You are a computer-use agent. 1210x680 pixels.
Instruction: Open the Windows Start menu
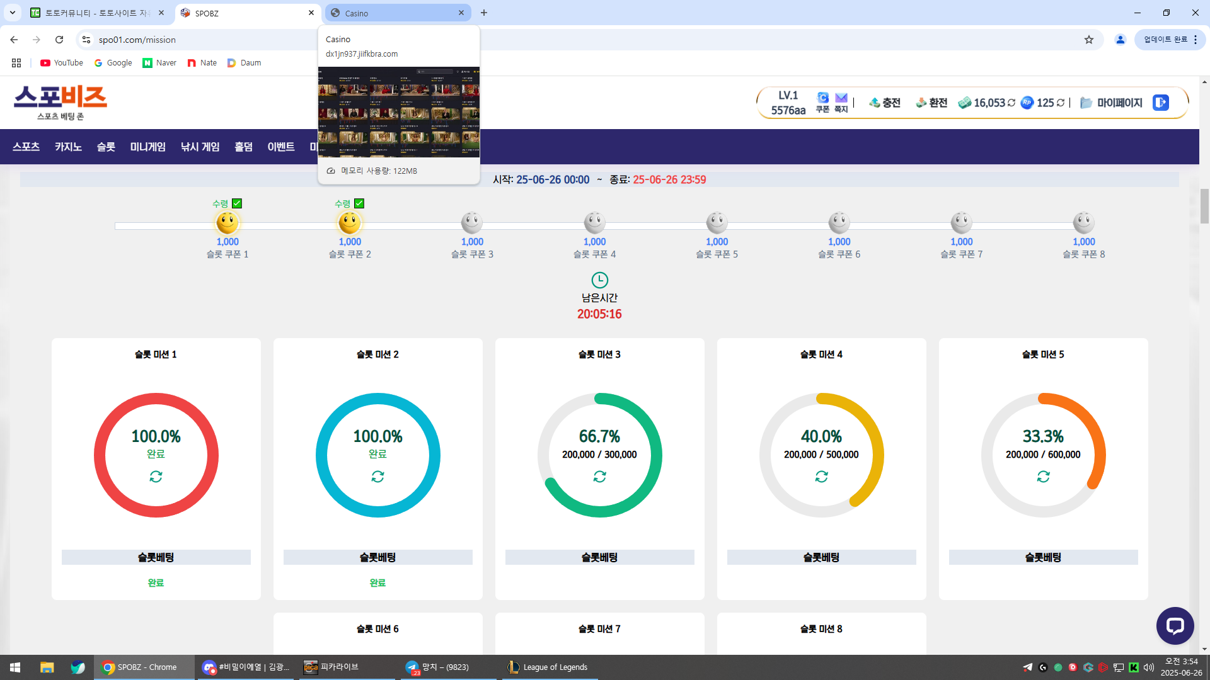[15, 667]
